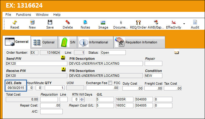Click hazard icon beside Receive P/N
205x119 pixels.
pos(64,69)
